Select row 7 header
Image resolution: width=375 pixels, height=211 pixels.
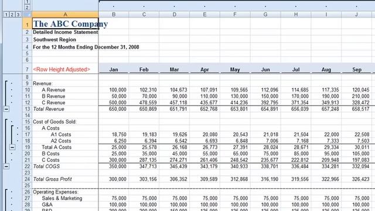click(27, 69)
